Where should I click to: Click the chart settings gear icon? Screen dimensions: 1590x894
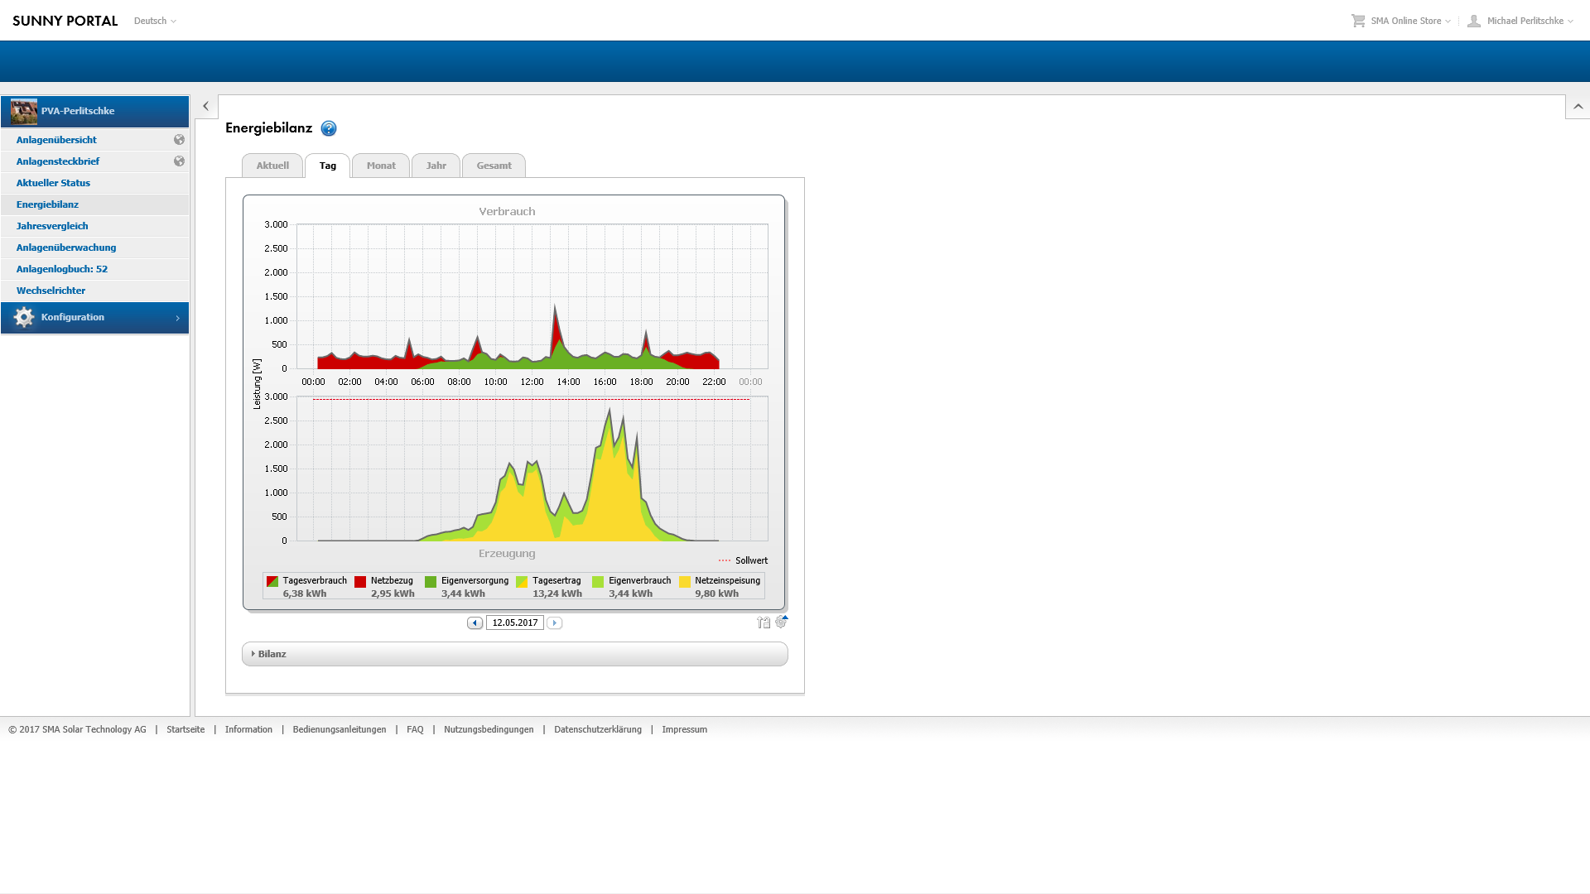click(781, 622)
